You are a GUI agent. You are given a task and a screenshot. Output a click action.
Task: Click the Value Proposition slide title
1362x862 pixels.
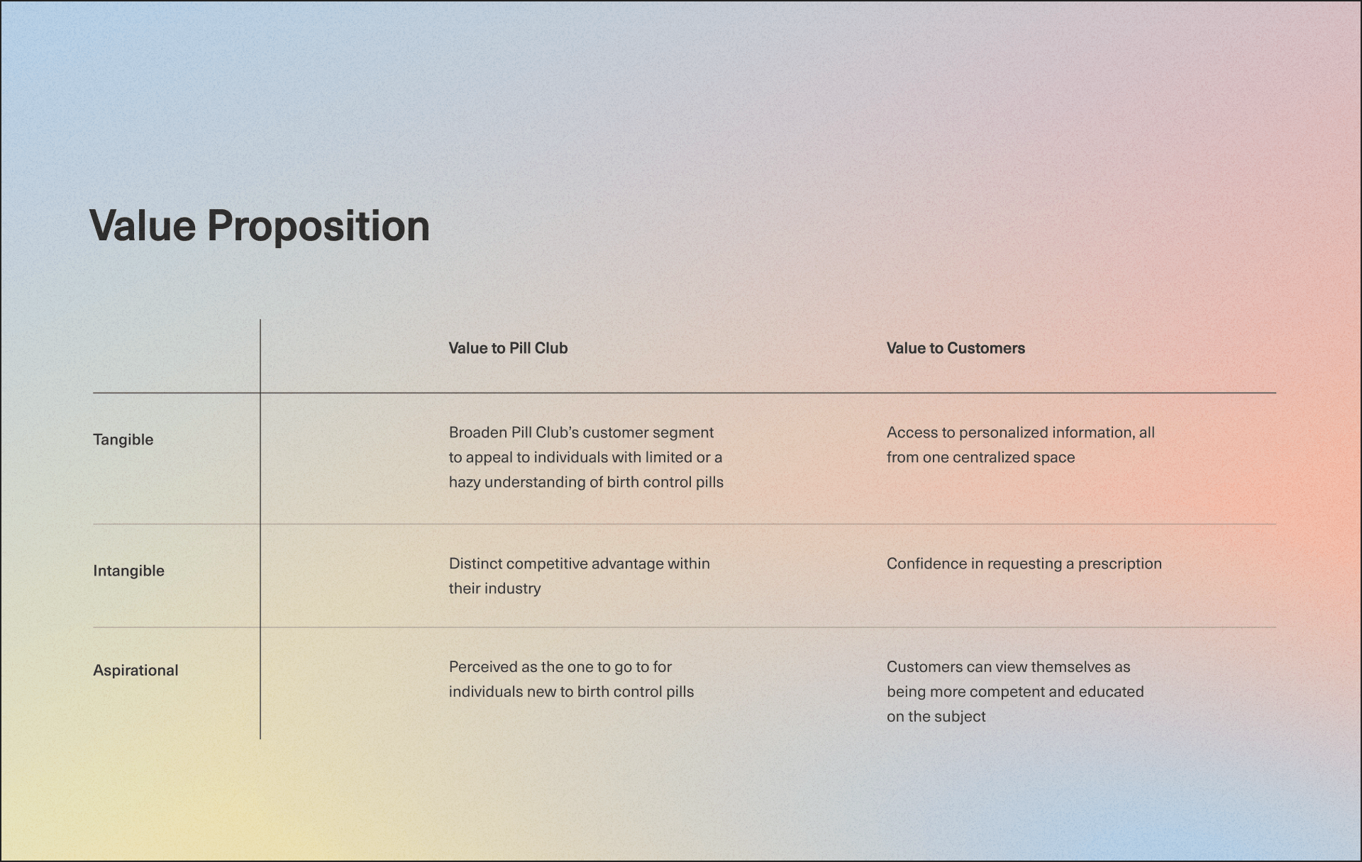pos(260,226)
